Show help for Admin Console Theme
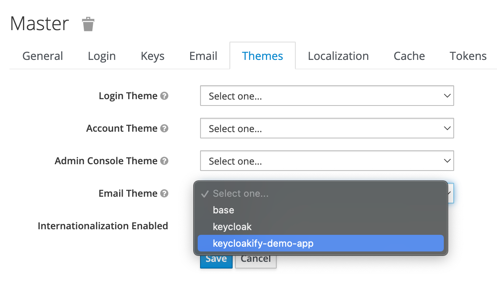The width and height of the screenshot is (497, 284). [164, 161]
